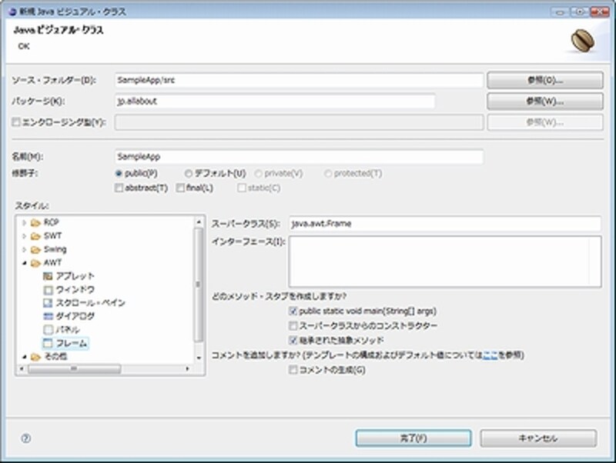Screen dimensions: 616x463
Task: Pick the ダイアログ (Dialog) style icon
Action: pyautogui.click(x=48, y=316)
